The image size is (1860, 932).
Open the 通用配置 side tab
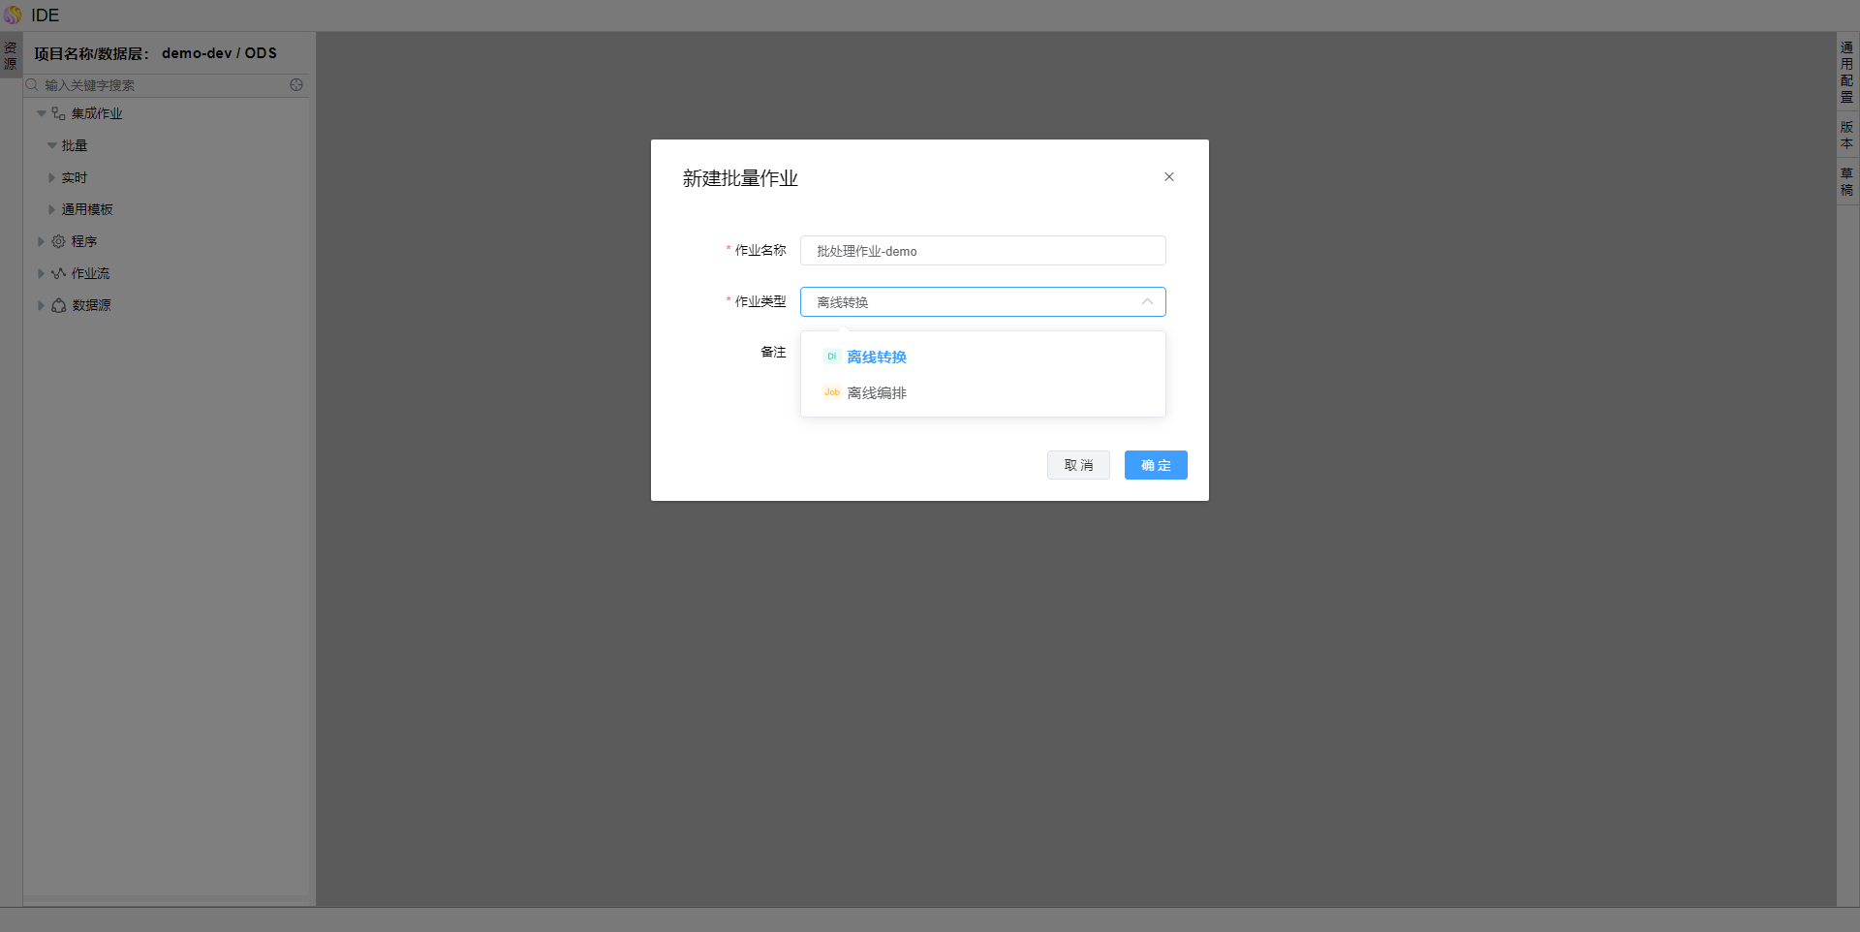(1846, 73)
